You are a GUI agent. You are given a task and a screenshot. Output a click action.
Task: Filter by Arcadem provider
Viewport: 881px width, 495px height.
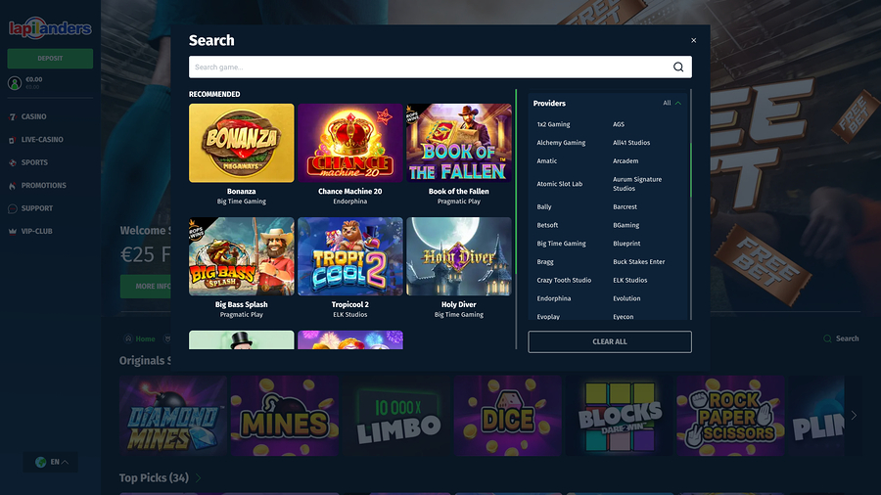[626, 161]
